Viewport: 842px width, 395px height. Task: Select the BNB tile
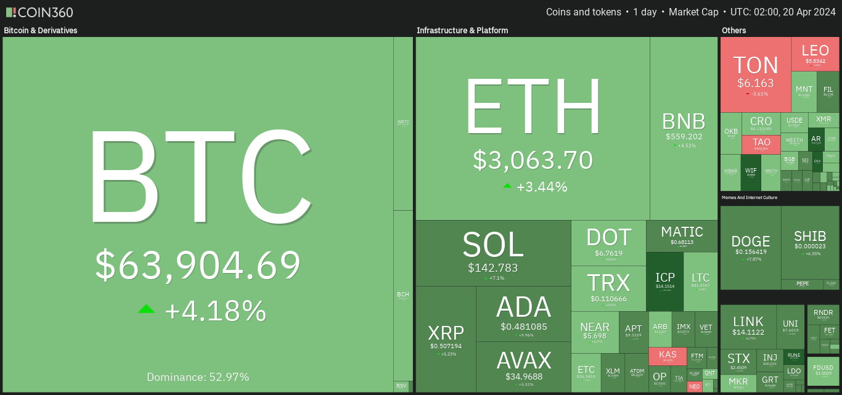tap(684, 128)
